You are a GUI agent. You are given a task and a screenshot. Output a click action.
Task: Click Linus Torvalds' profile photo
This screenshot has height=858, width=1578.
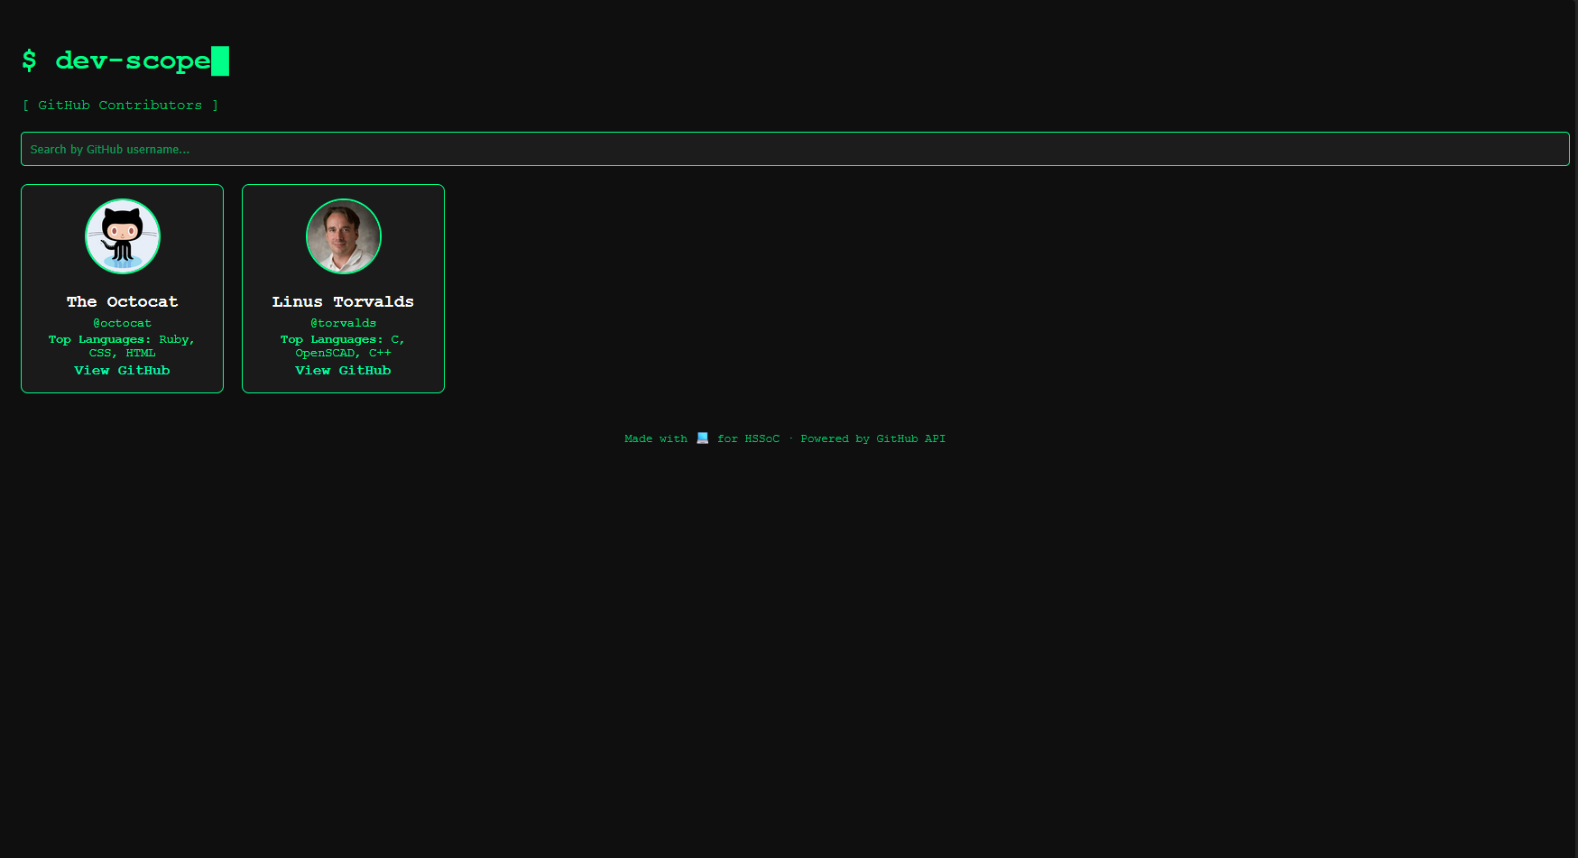tap(344, 236)
